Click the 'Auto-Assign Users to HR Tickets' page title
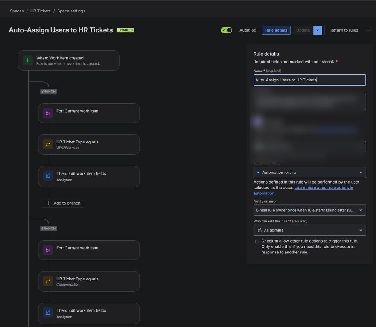Screen dimensions: 376x327 pyautogui.click(x=61, y=30)
